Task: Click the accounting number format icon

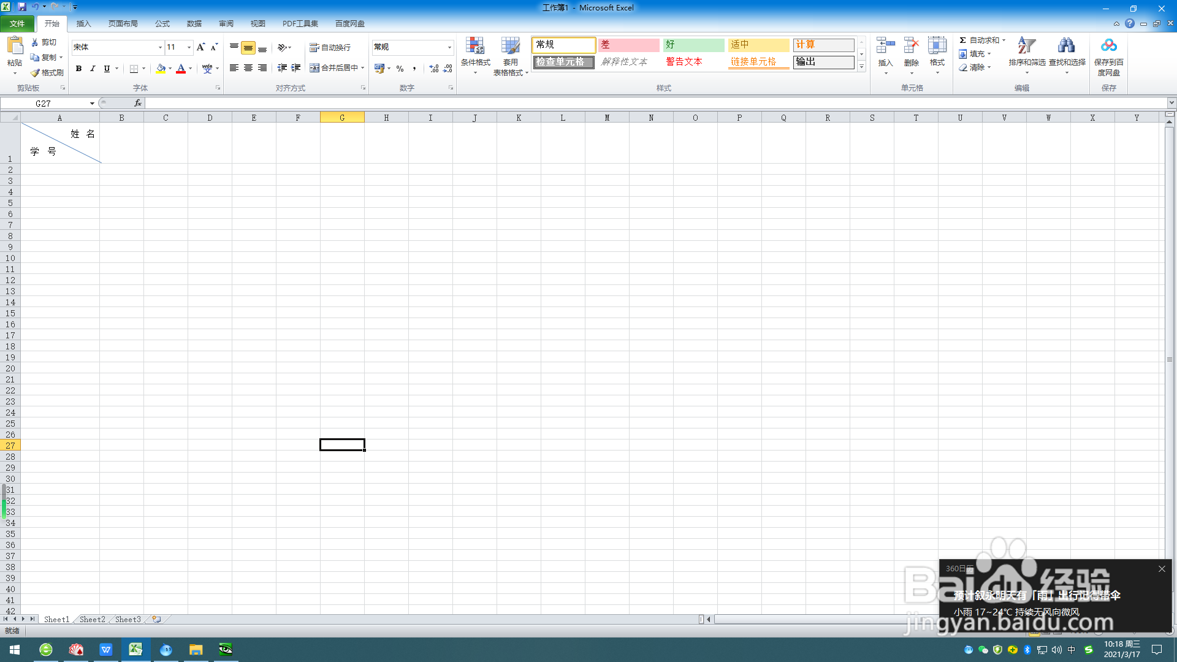Action: (379, 68)
